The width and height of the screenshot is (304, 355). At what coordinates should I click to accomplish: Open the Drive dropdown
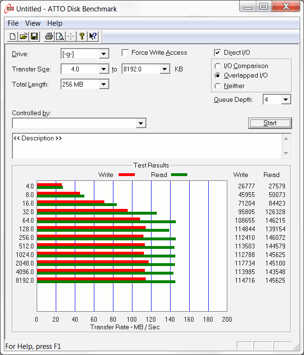(104, 54)
